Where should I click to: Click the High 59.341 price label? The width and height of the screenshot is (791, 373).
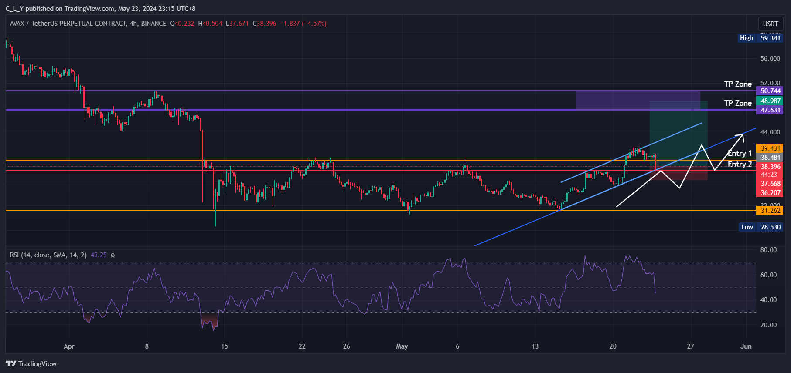point(761,38)
